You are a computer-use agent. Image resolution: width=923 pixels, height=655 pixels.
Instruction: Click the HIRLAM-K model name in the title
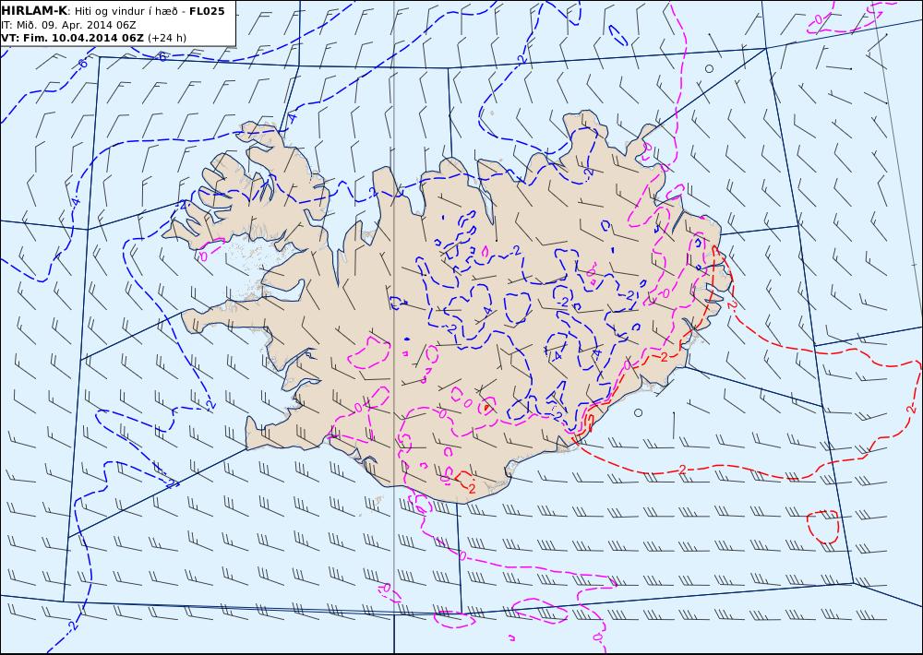tap(35, 11)
